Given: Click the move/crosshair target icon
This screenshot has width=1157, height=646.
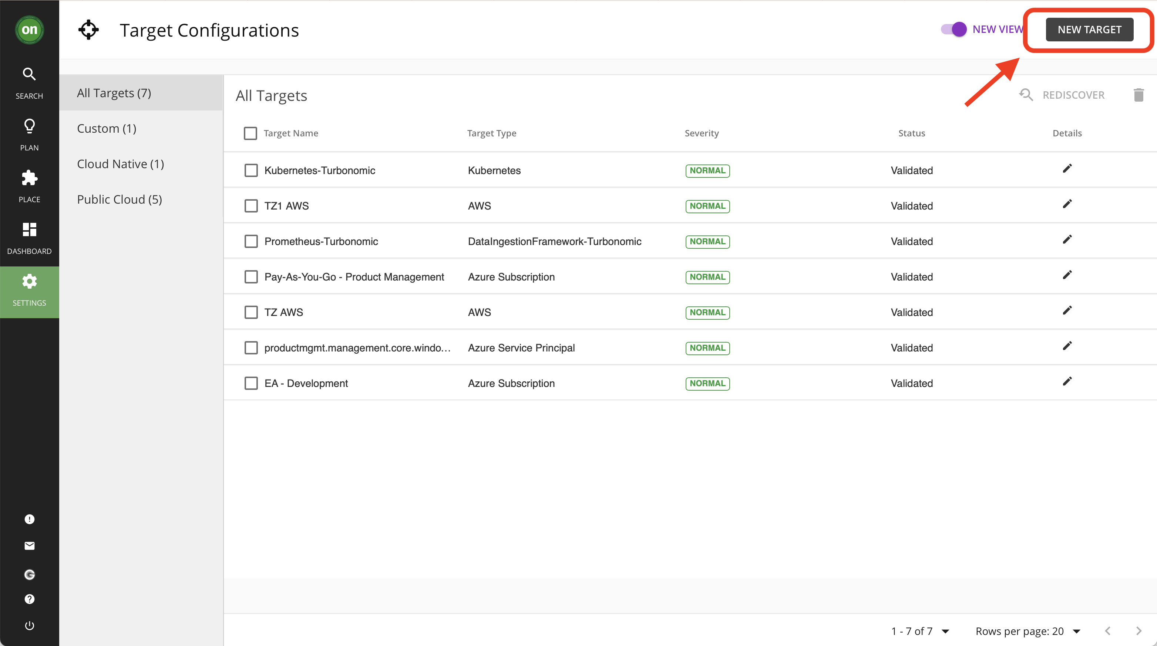Looking at the screenshot, I should coord(87,29).
